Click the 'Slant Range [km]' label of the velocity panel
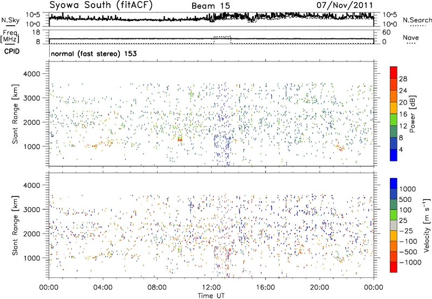The image size is (432, 299). [x=15, y=226]
